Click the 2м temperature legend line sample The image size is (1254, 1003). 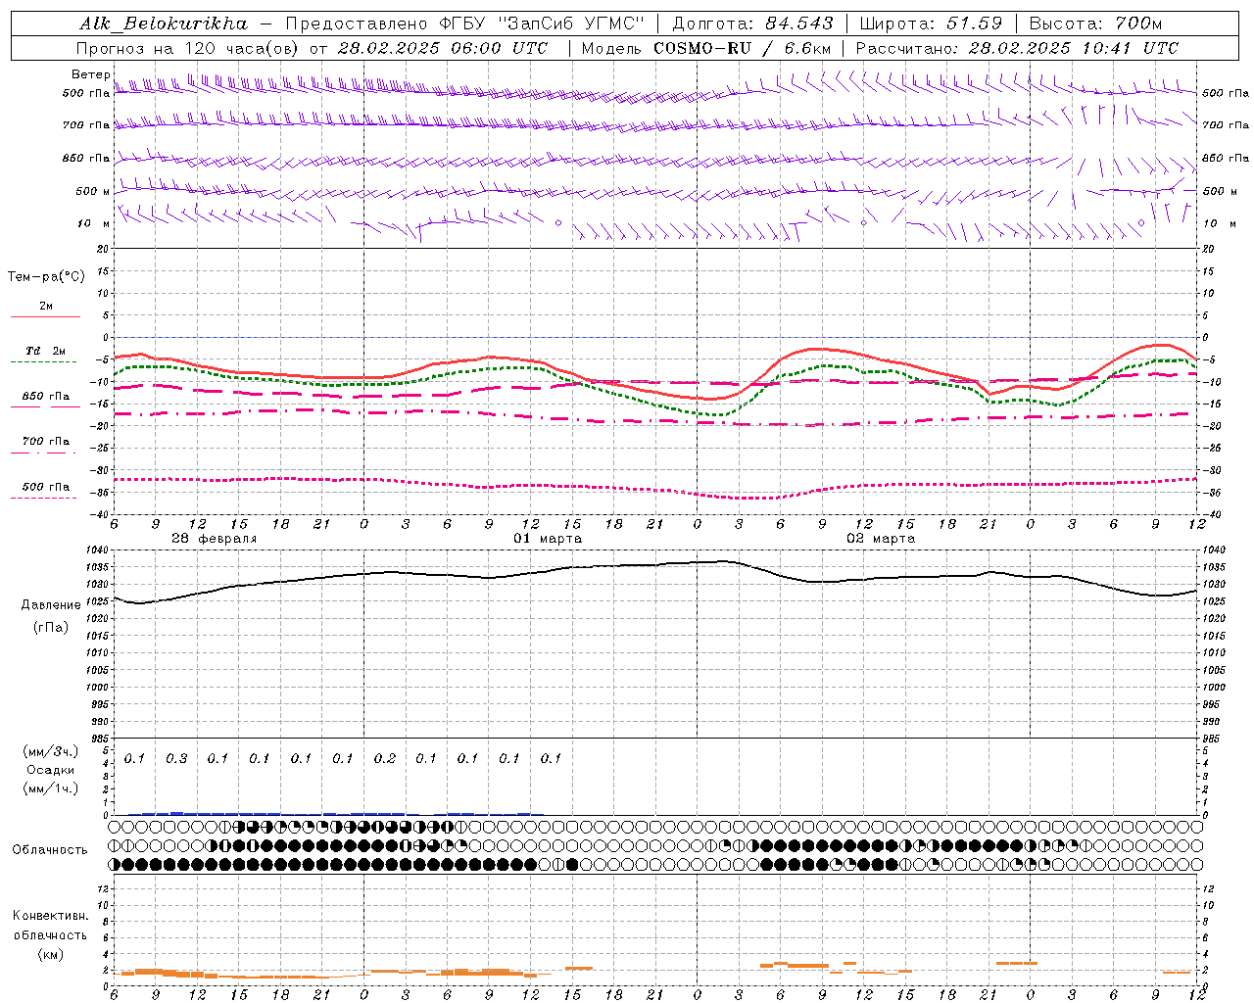[x=45, y=317]
